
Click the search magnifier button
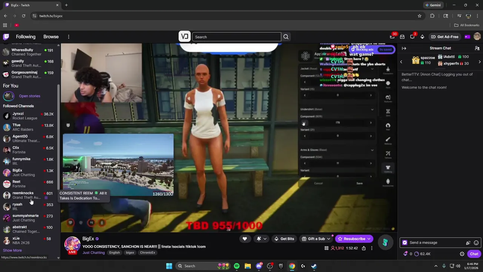click(286, 37)
